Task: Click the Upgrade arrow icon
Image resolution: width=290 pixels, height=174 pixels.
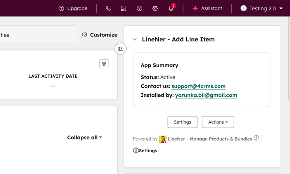Action: (61, 8)
